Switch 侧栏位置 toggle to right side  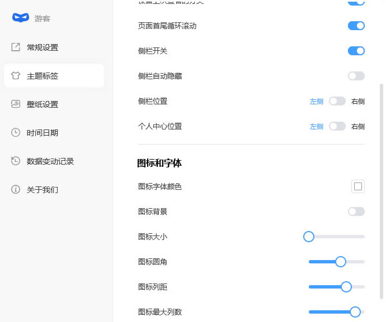(337, 101)
